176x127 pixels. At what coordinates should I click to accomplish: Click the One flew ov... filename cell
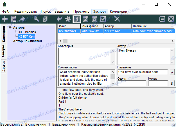pyautogui.click(x=92, y=31)
